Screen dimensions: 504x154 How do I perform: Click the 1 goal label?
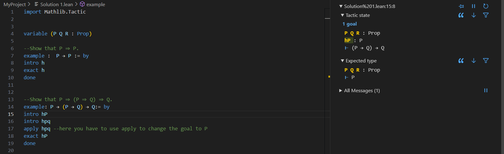[x=349, y=24]
